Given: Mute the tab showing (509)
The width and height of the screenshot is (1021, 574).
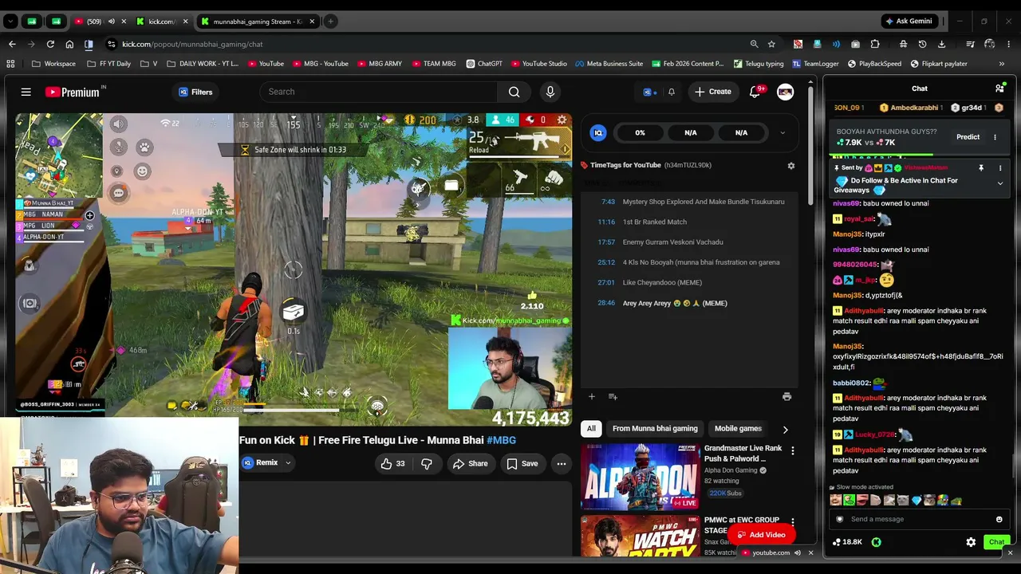Looking at the screenshot, I should click(x=111, y=22).
